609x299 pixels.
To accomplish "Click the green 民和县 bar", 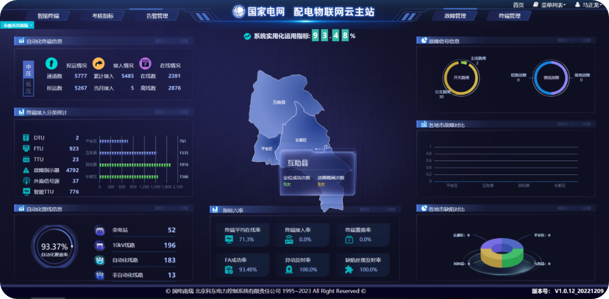I will click(135, 165).
